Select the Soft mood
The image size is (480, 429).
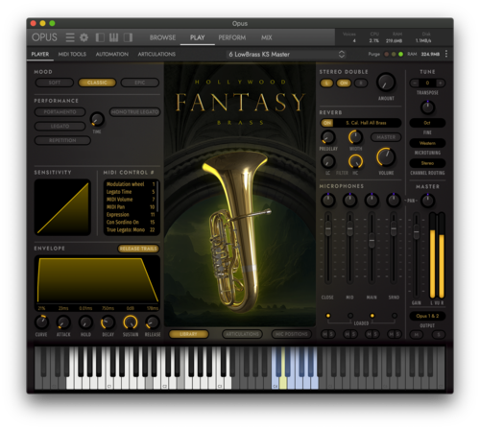[x=55, y=83]
